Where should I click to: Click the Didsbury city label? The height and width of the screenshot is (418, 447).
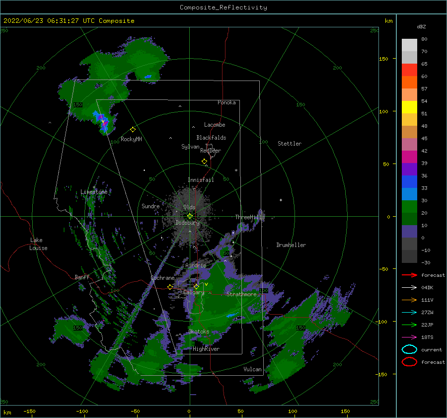coord(187,223)
